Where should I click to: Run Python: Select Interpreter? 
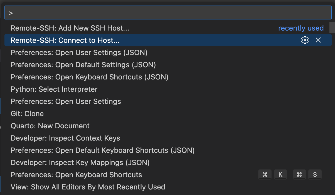[54, 89]
